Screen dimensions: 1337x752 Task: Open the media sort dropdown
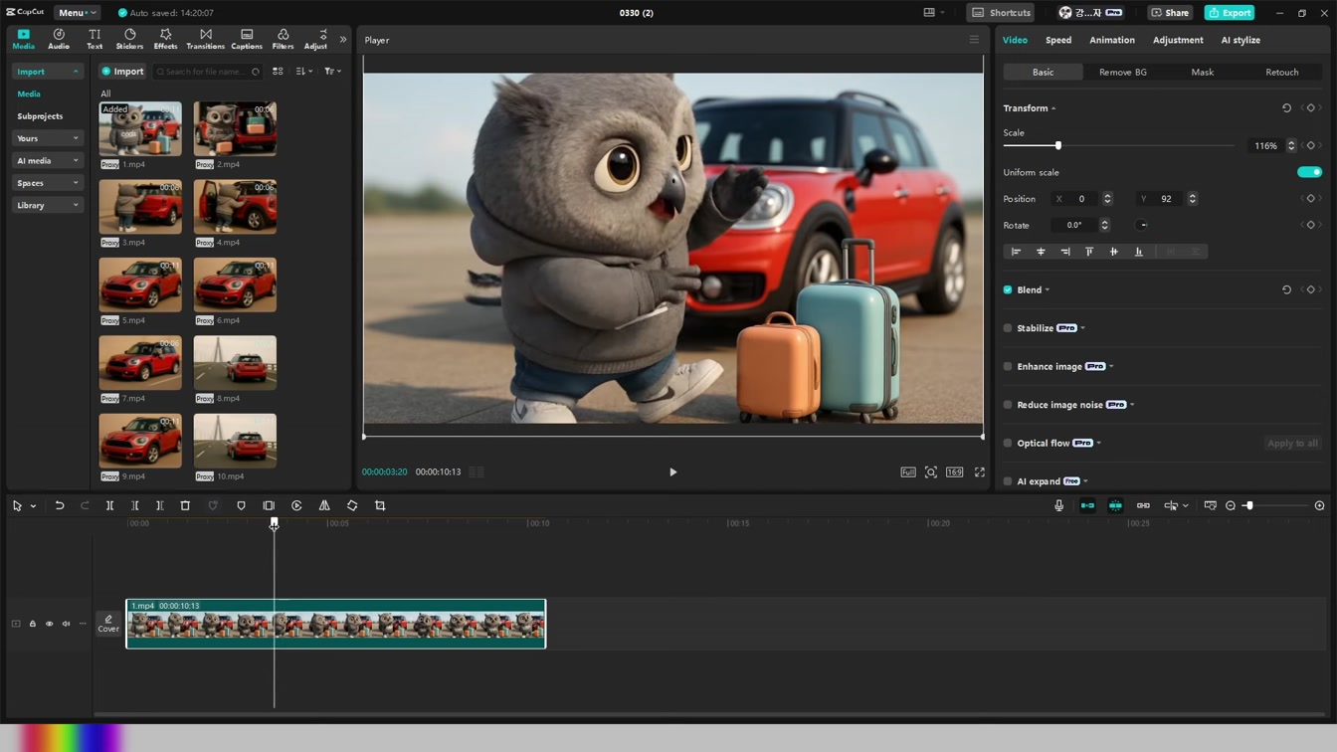(304, 72)
